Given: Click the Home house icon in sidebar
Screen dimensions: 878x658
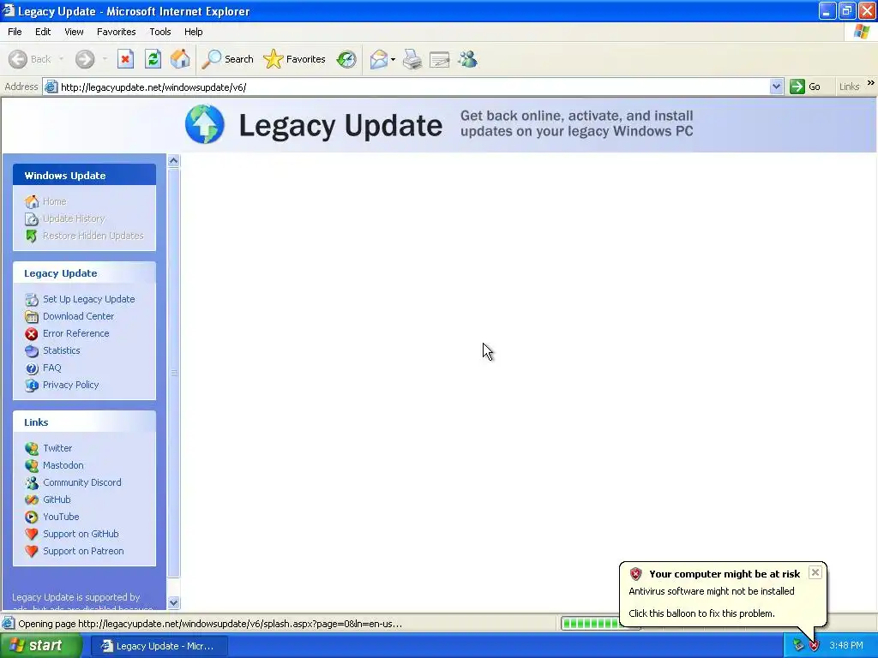Looking at the screenshot, I should pos(32,201).
